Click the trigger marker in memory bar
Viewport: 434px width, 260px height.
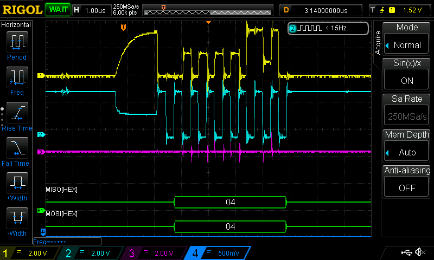click(x=164, y=8)
